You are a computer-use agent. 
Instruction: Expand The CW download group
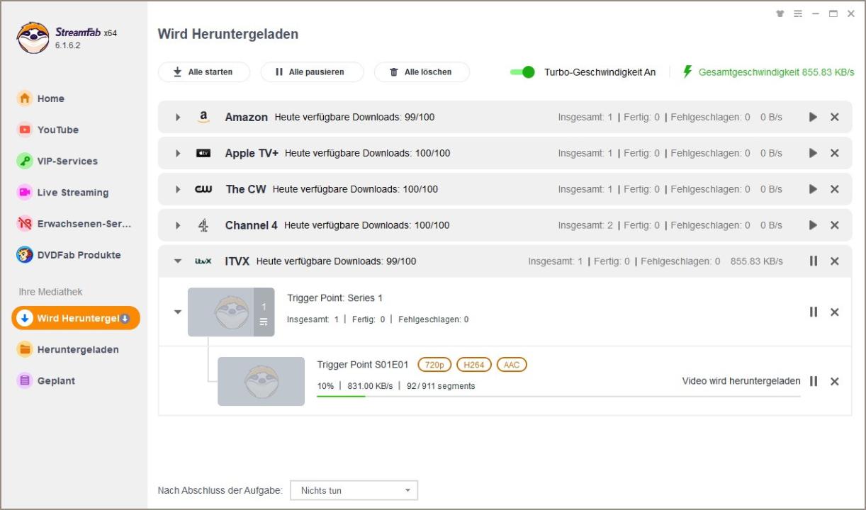click(178, 189)
